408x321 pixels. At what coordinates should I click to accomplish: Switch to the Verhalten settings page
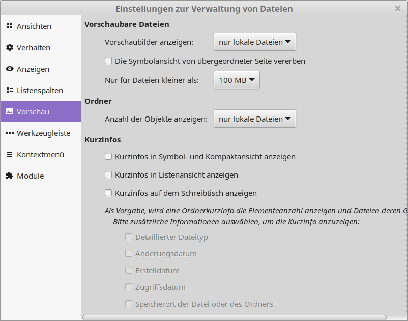tap(34, 48)
